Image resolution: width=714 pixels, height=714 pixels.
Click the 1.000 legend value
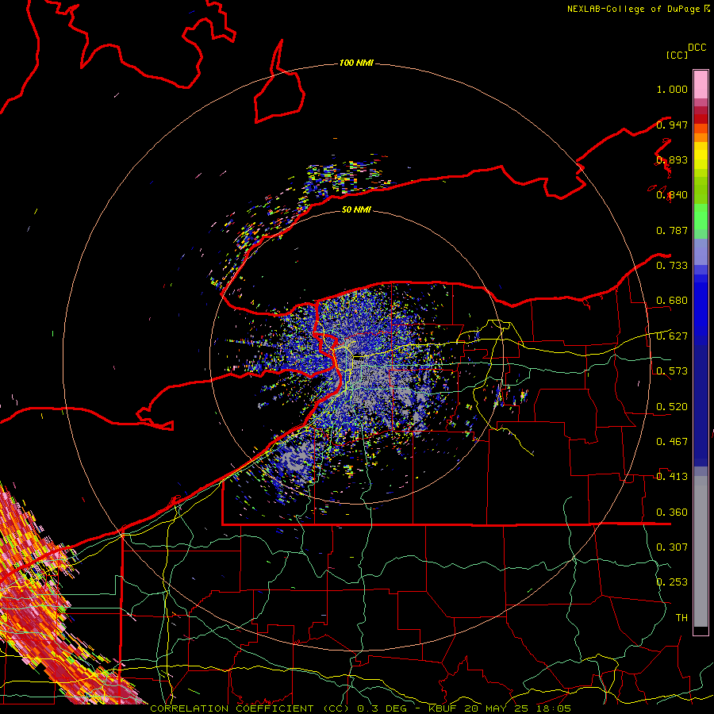(672, 89)
